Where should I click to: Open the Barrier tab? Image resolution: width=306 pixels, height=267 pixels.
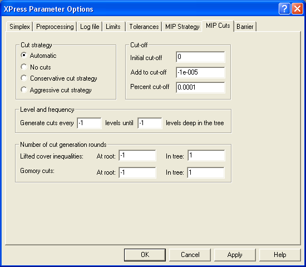tap(245, 27)
